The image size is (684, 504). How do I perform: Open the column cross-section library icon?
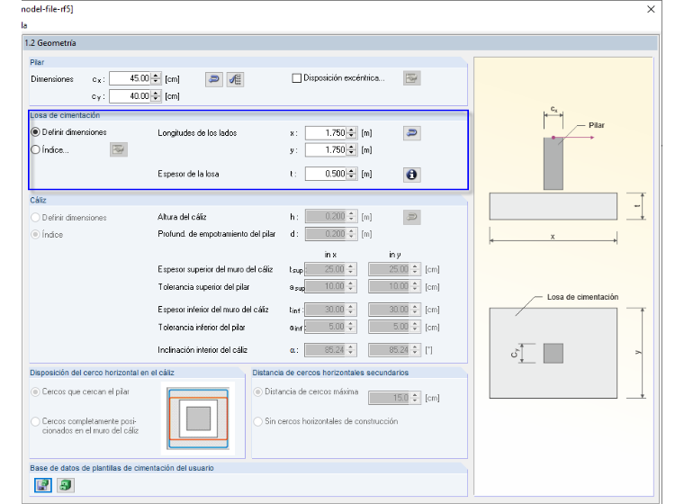coord(235,79)
